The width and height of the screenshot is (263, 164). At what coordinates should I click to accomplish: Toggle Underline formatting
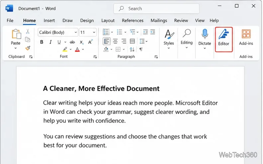[x=59, y=42]
